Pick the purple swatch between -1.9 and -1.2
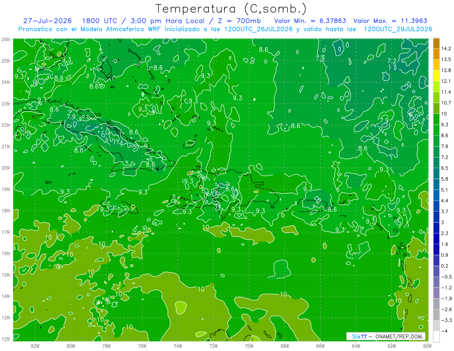This screenshot has height=351, width=454. (436, 293)
